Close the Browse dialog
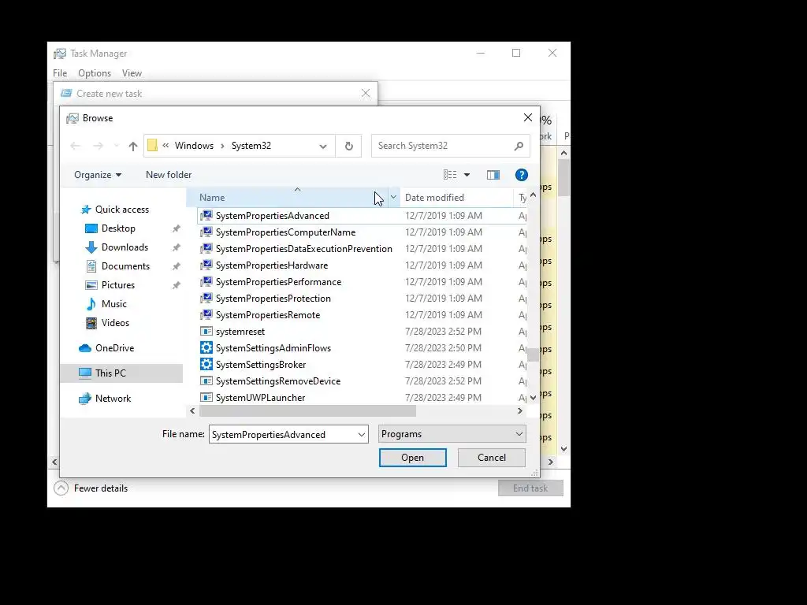 (x=527, y=118)
